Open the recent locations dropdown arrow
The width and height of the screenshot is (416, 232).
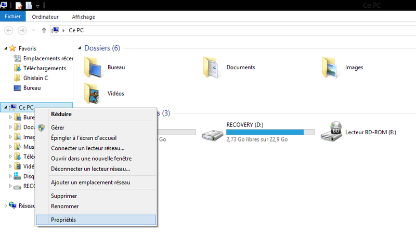[33, 30]
